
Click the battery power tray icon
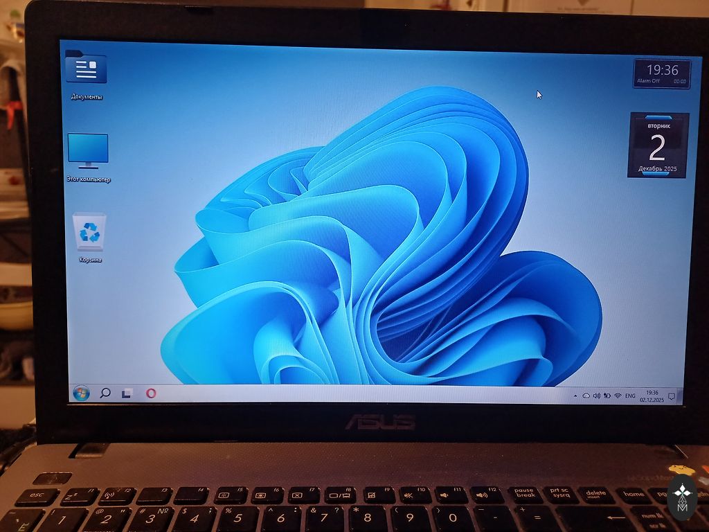(607, 396)
